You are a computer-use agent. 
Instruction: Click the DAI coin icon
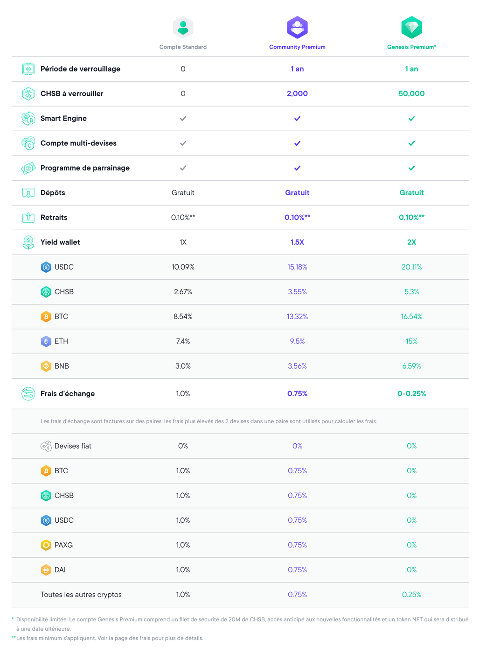pos(46,570)
